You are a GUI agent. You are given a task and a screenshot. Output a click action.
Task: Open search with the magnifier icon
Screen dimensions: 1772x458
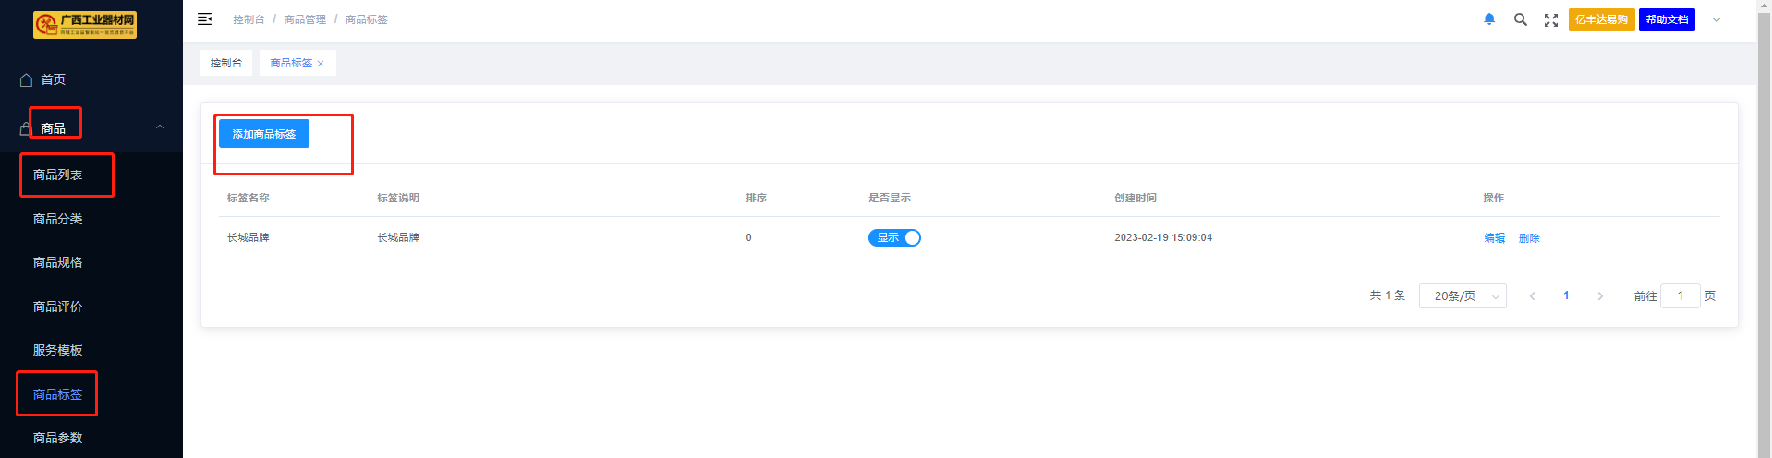1520,19
